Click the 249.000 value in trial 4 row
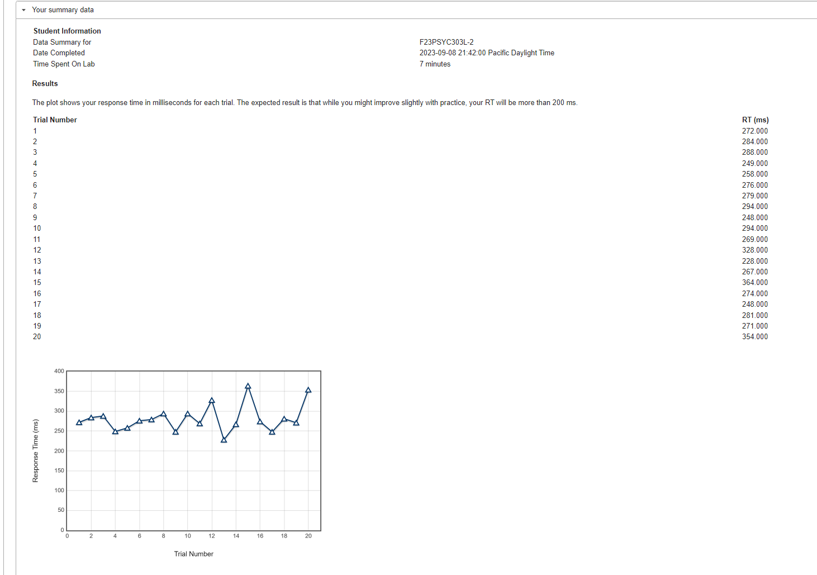Screen dimensions: 817x575 pyautogui.click(x=754, y=164)
